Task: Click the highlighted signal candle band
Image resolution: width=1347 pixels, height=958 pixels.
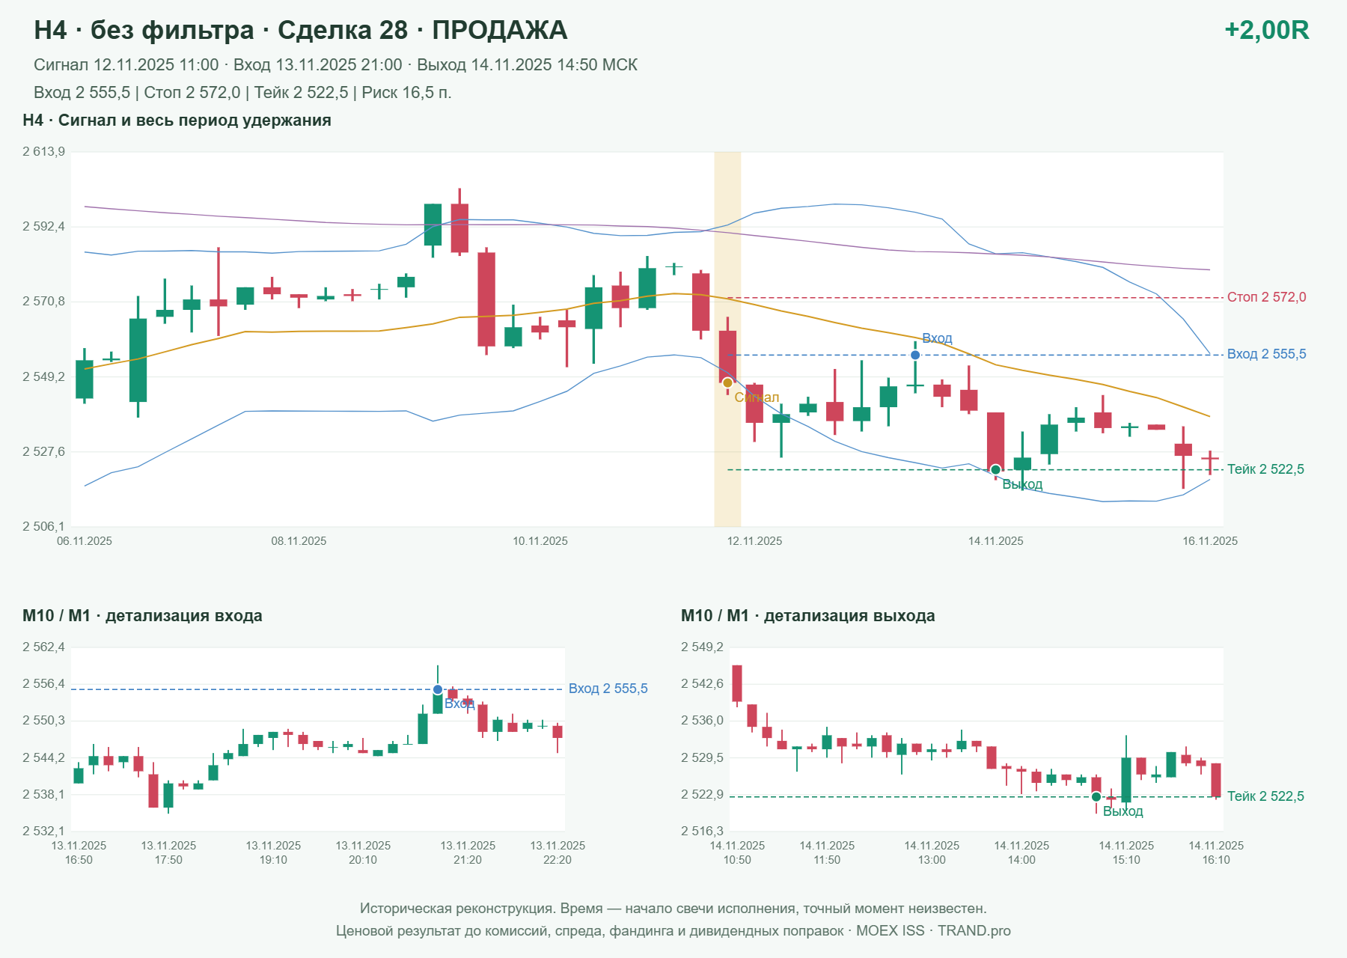Action: coord(727,339)
